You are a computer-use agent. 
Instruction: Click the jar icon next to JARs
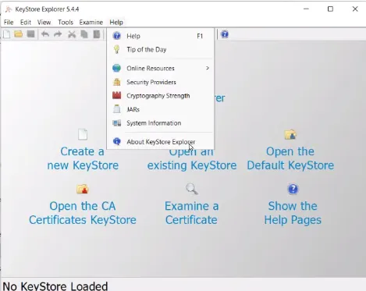click(x=117, y=109)
